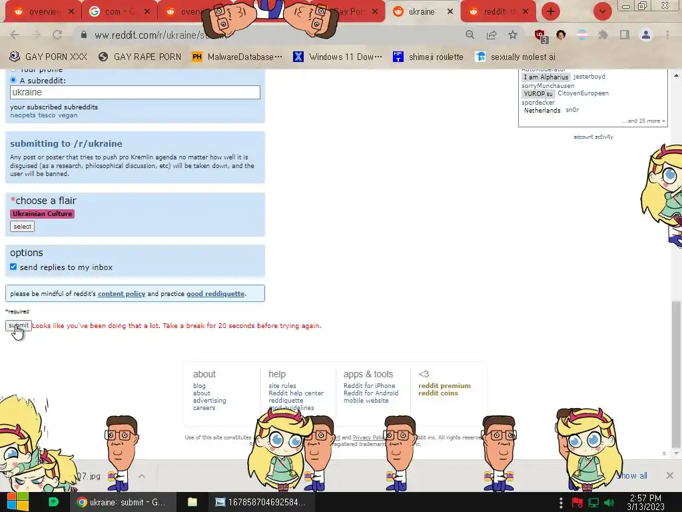Open a new tab with the plus button
682x512 pixels.
coord(551,11)
